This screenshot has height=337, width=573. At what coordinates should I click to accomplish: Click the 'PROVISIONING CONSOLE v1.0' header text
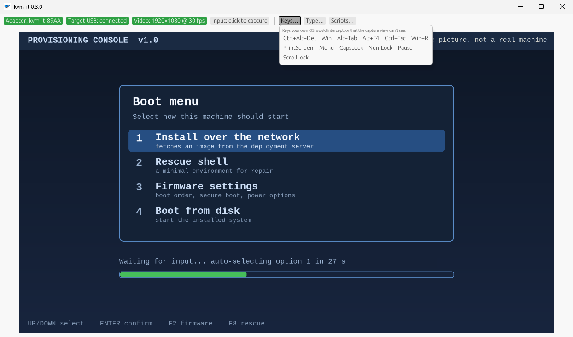(x=93, y=40)
